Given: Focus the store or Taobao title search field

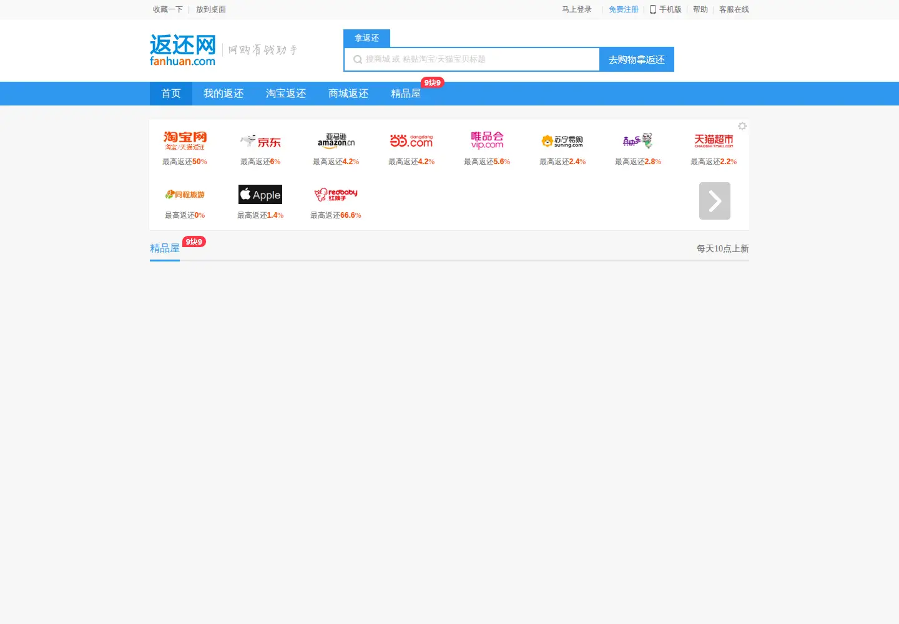Looking at the screenshot, I should [471, 59].
